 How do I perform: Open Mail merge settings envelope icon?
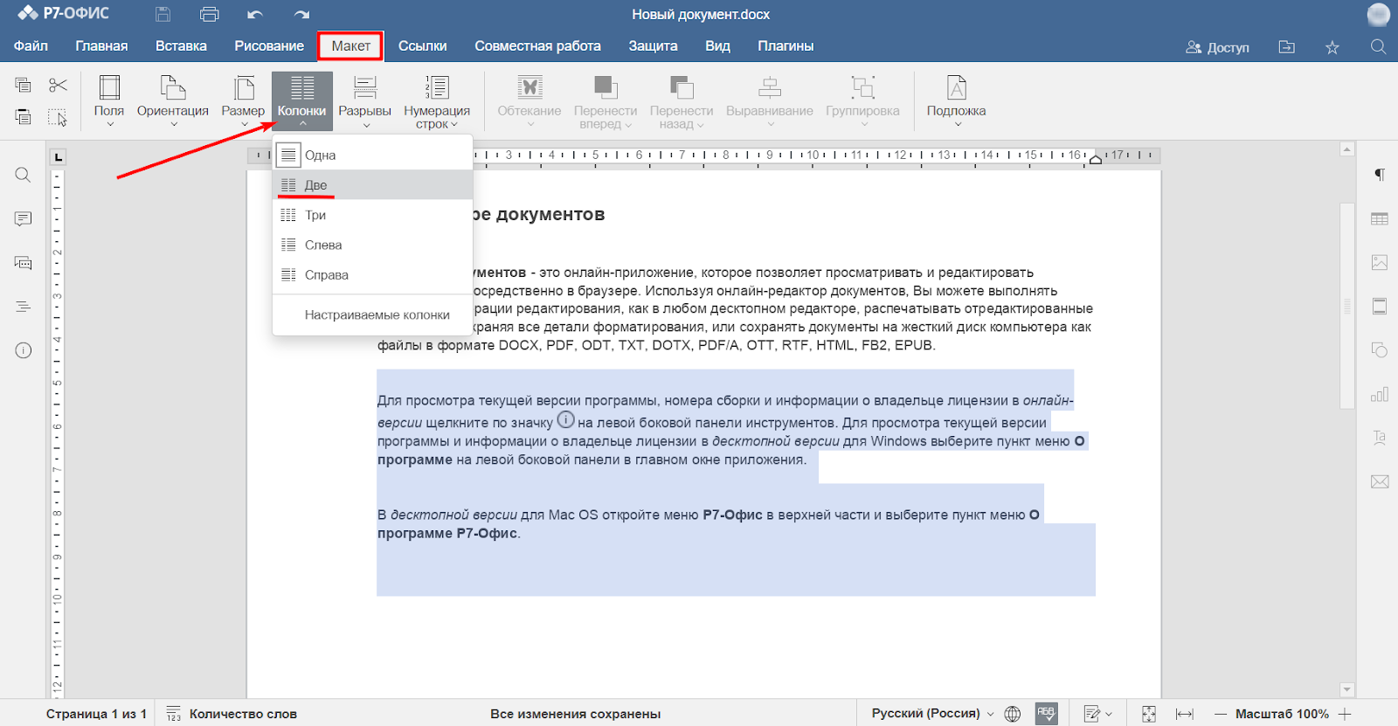(1380, 481)
